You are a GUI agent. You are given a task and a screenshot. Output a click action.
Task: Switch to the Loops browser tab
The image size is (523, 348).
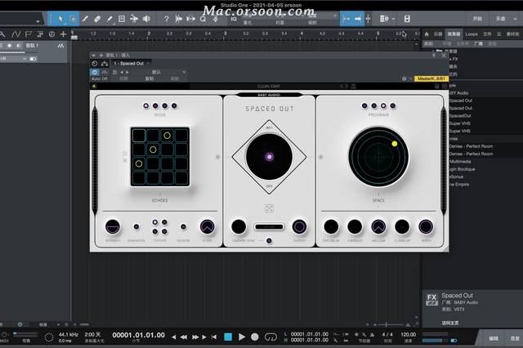[x=472, y=34]
